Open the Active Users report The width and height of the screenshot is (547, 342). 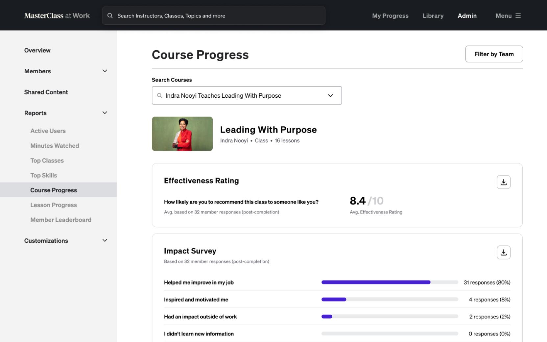48,131
